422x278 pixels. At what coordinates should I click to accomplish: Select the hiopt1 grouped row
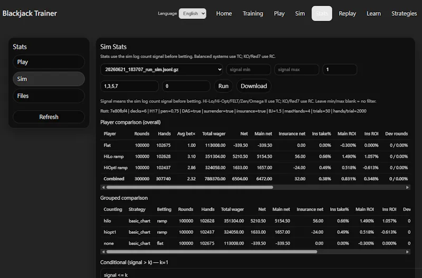(x=255, y=232)
